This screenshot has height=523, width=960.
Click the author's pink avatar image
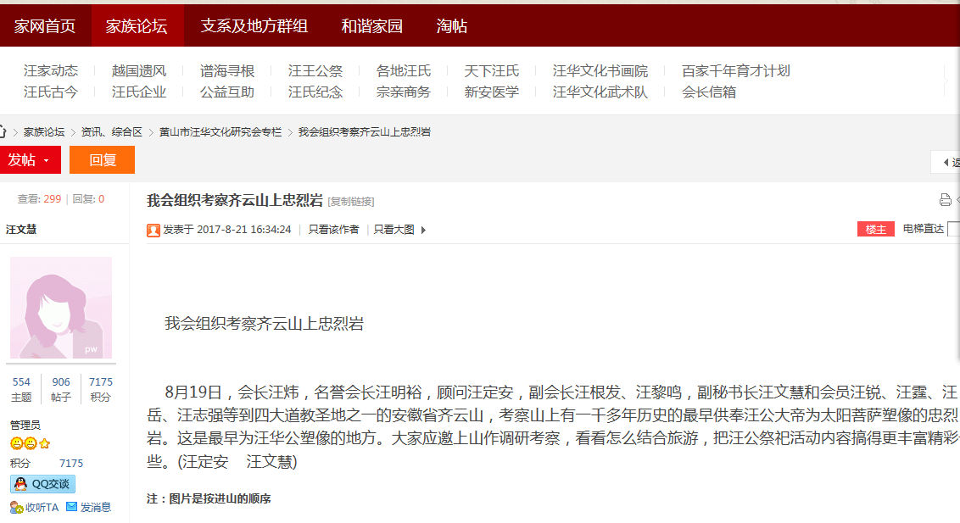click(61, 308)
